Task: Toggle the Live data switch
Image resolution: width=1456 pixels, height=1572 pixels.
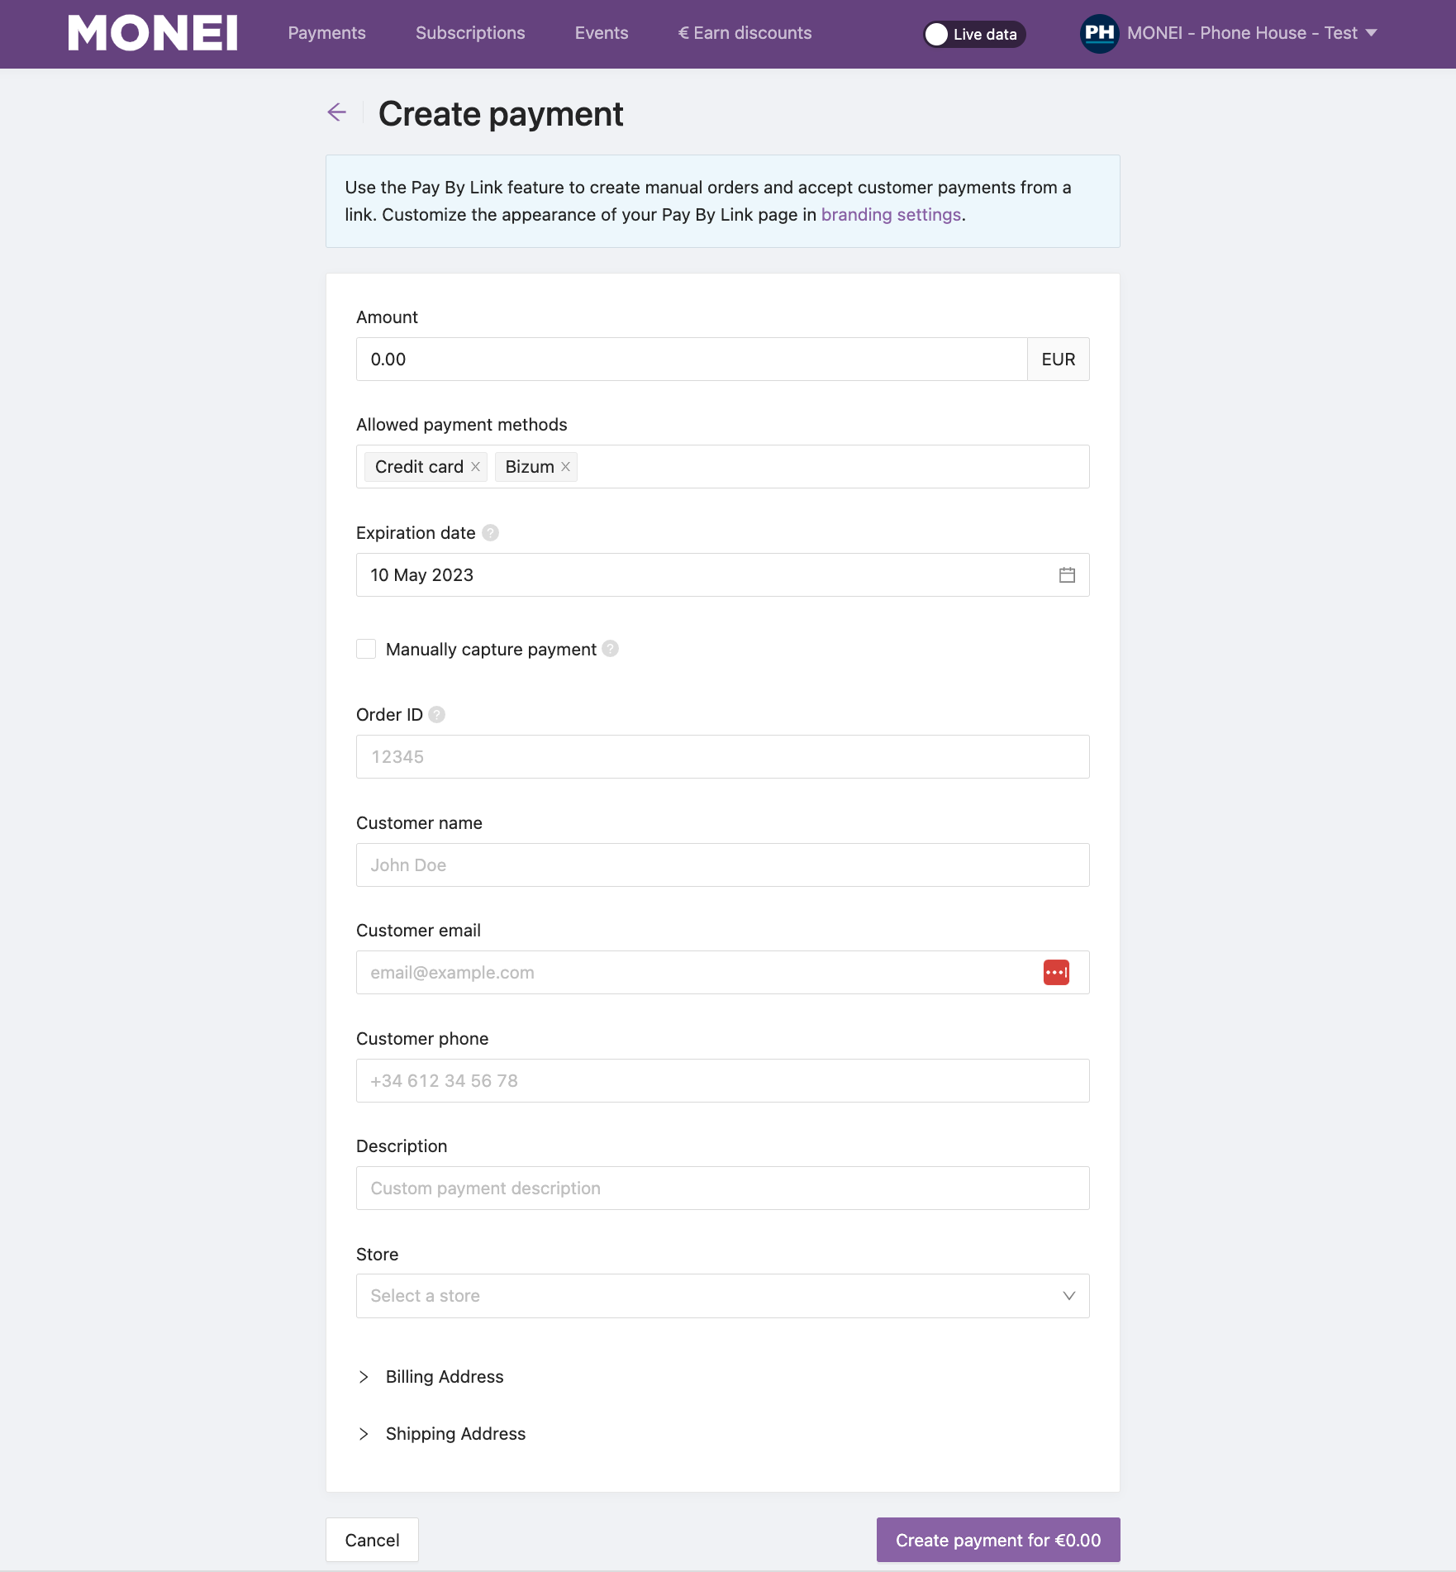Action: point(974,34)
